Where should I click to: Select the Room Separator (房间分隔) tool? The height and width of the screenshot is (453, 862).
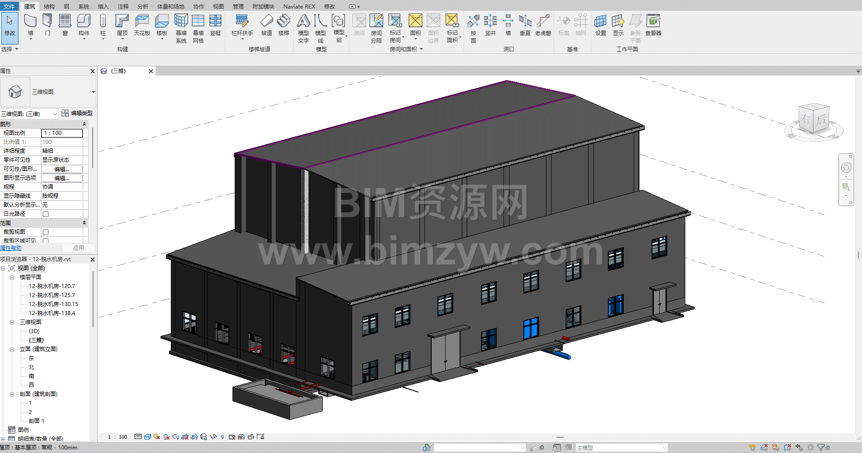point(376,28)
